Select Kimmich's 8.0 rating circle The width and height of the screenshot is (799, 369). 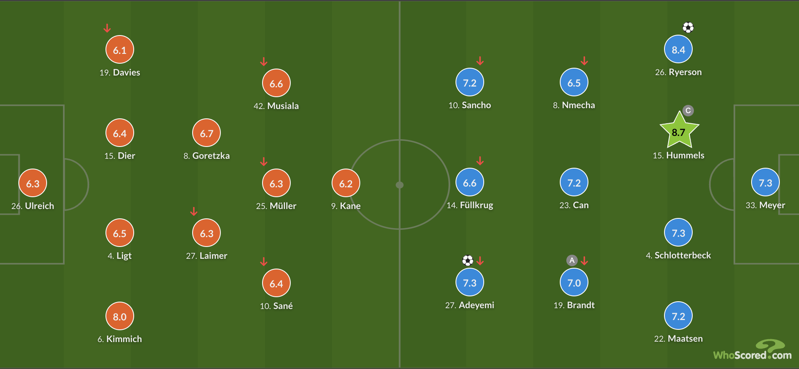point(120,316)
